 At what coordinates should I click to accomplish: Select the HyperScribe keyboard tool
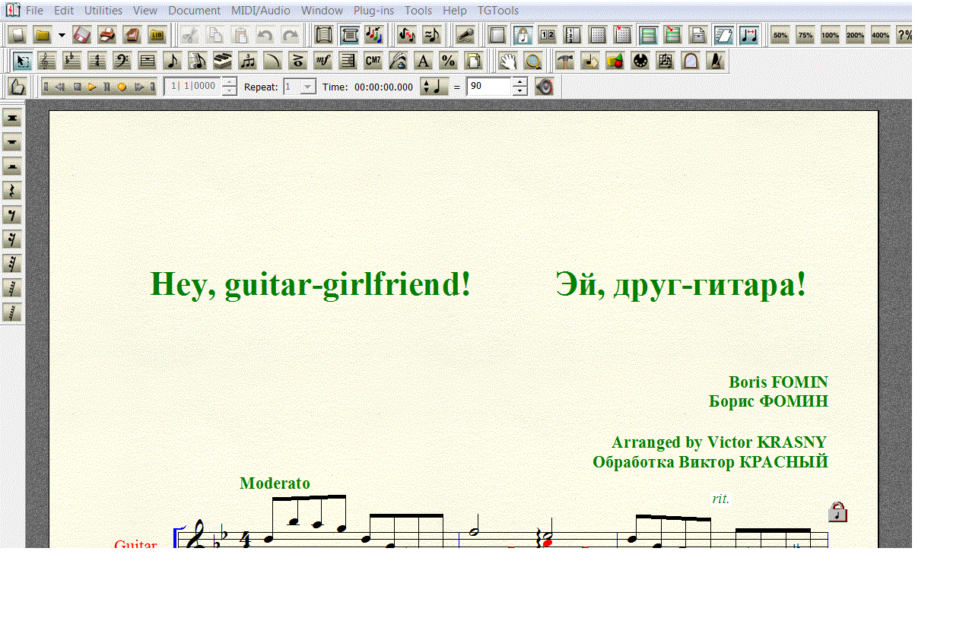[223, 61]
